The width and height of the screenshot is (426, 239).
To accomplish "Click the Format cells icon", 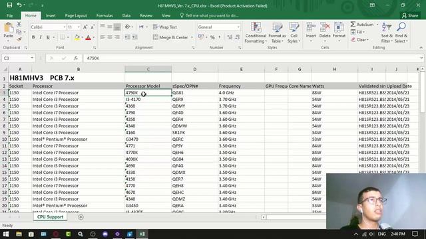I will tap(339, 27).
